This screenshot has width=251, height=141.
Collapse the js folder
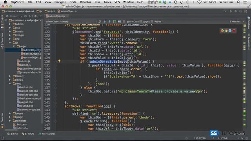coord(10,43)
